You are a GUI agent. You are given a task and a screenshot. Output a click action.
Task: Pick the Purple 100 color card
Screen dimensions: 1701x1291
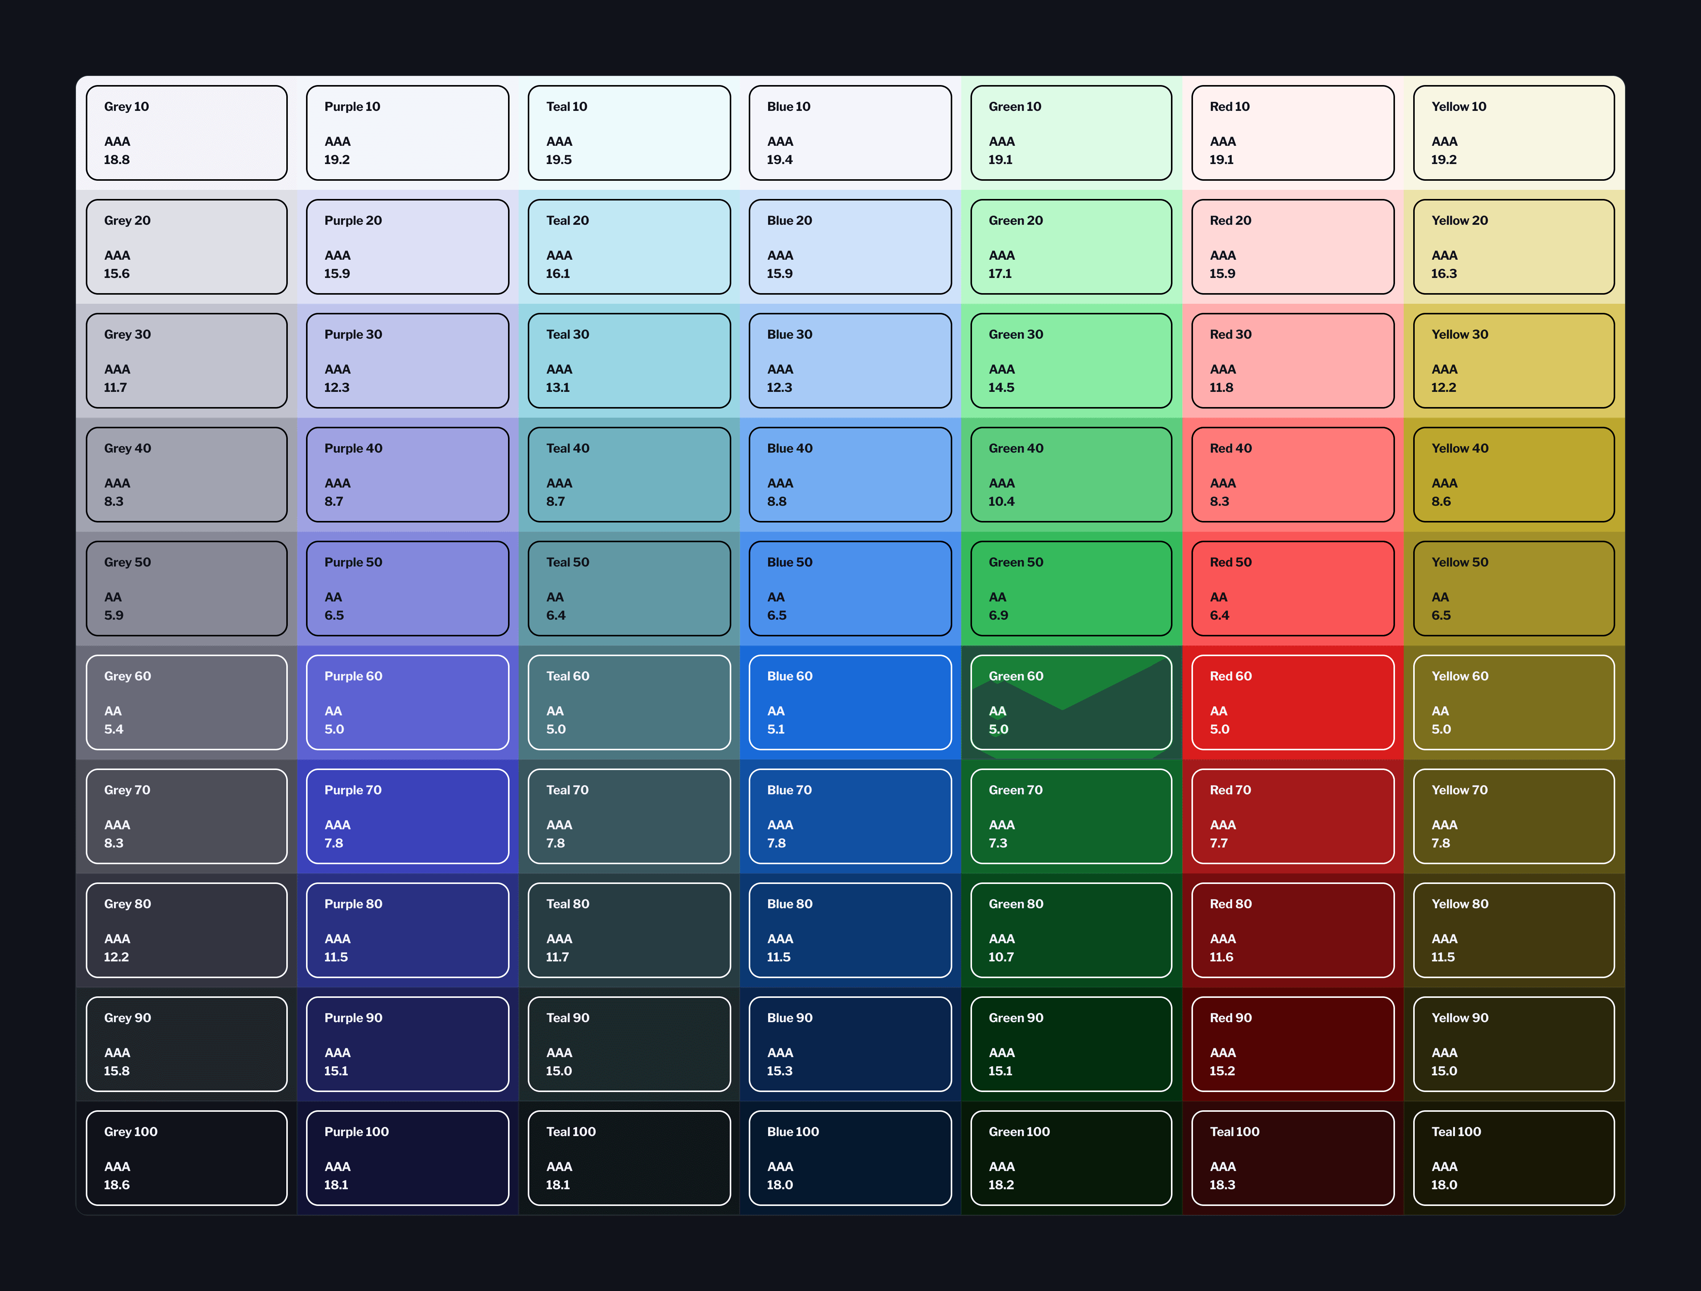point(407,1157)
